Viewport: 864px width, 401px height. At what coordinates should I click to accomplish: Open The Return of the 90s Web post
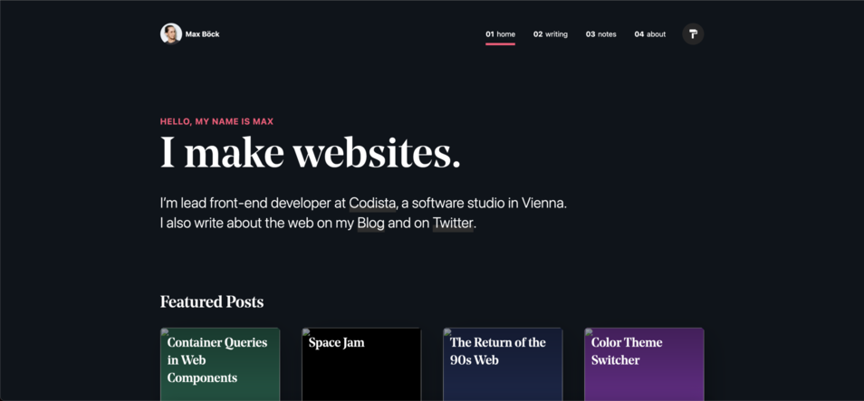[503, 364]
